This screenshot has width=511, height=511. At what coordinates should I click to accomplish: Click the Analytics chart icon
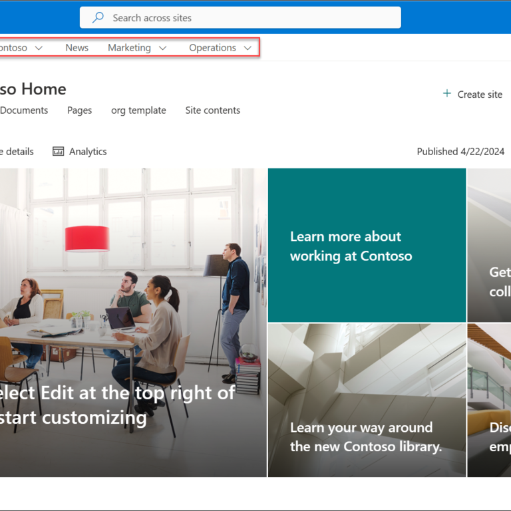tap(59, 152)
